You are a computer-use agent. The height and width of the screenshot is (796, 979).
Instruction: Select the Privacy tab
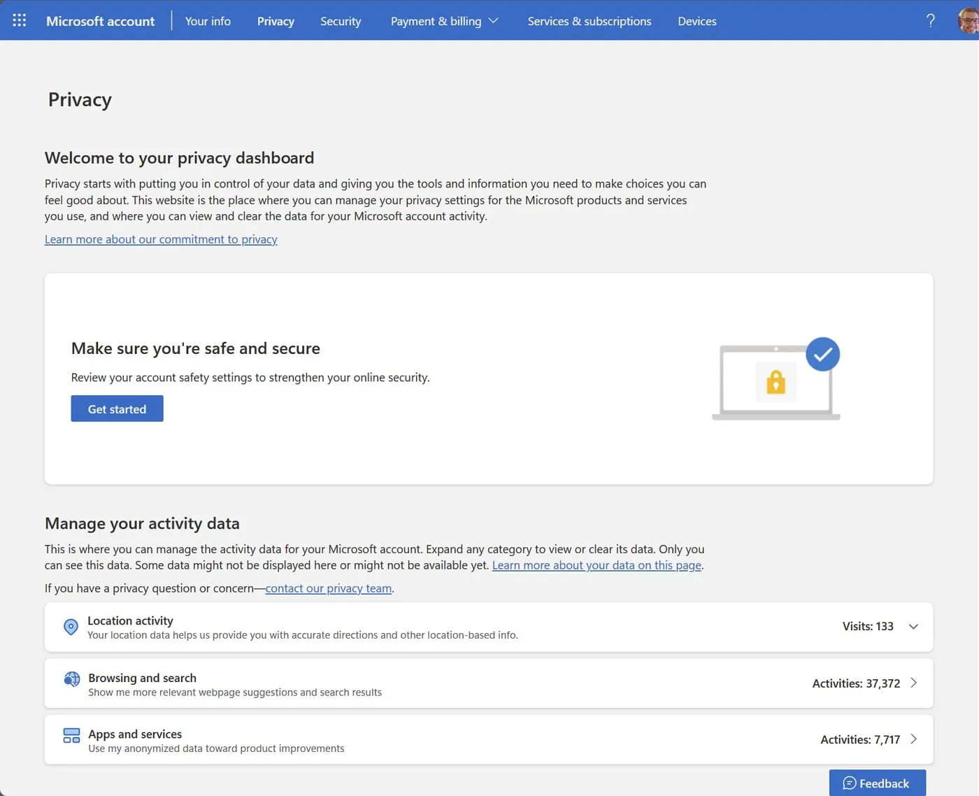pos(276,21)
